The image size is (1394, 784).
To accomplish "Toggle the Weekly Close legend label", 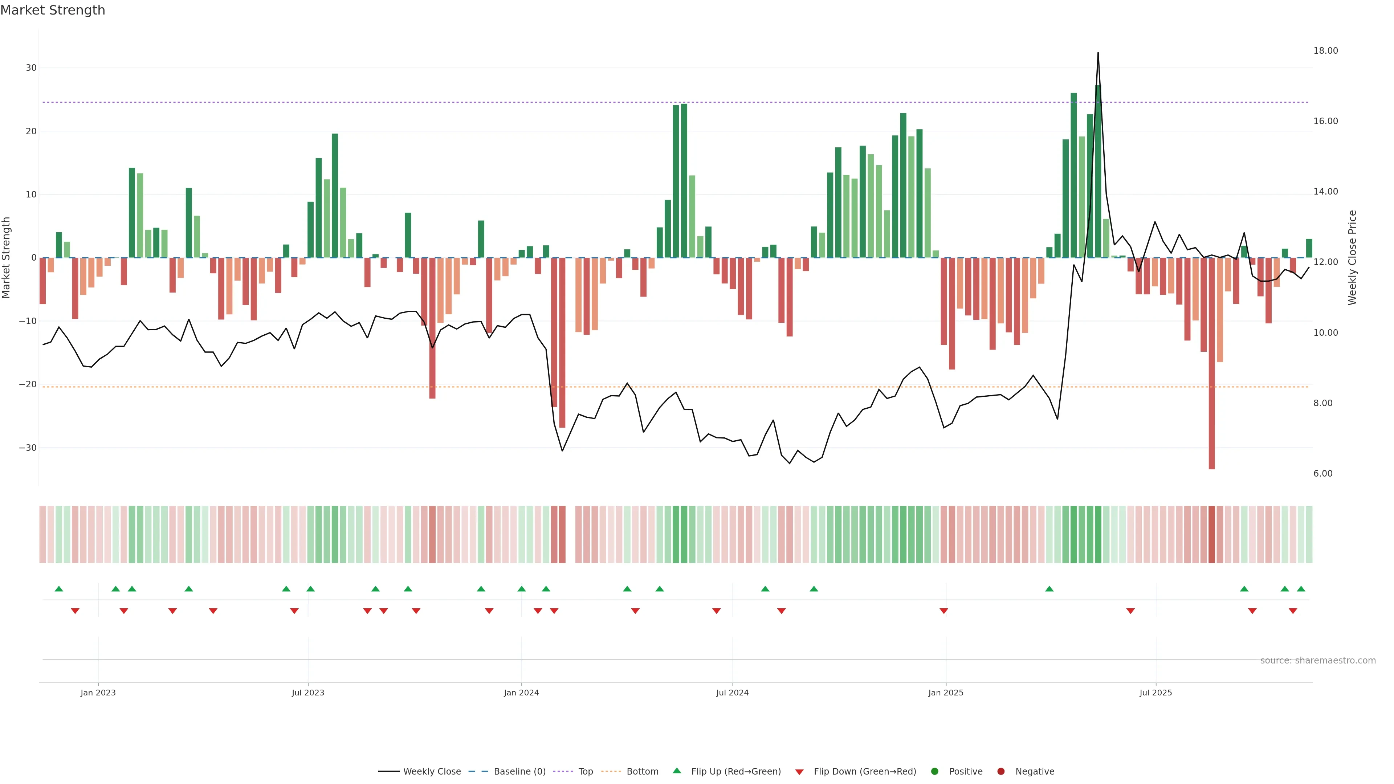I will point(432,771).
